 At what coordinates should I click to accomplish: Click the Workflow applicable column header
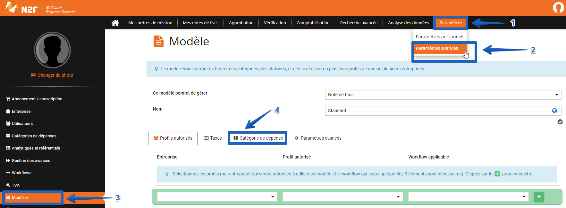tap(428, 157)
